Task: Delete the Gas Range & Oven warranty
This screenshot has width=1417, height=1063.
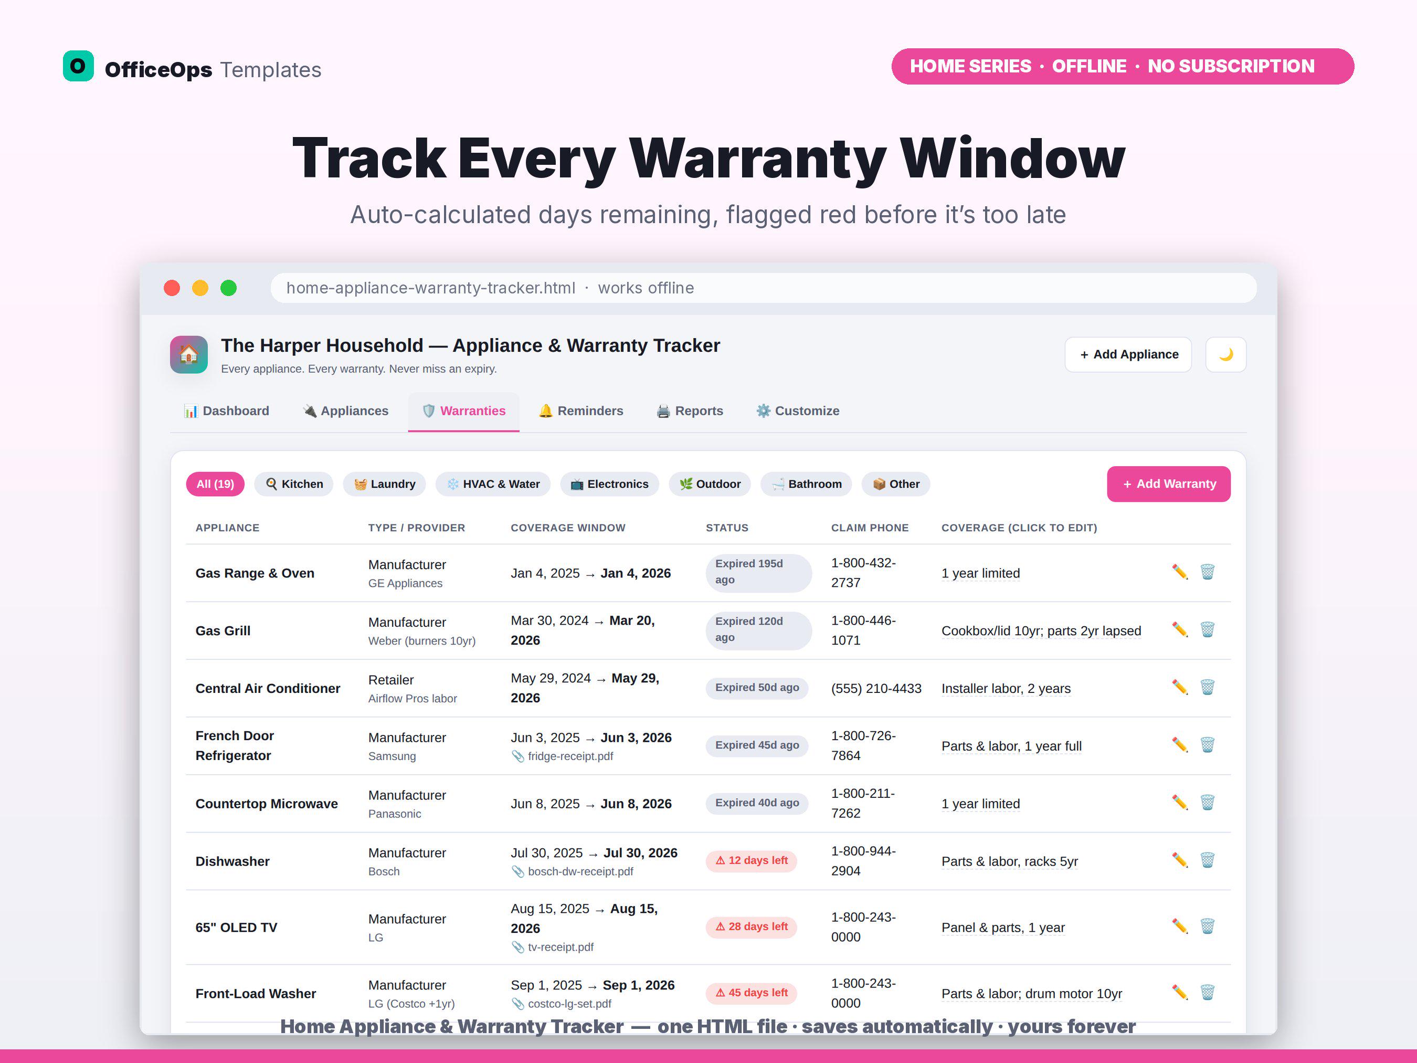Action: click(1207, 572)
